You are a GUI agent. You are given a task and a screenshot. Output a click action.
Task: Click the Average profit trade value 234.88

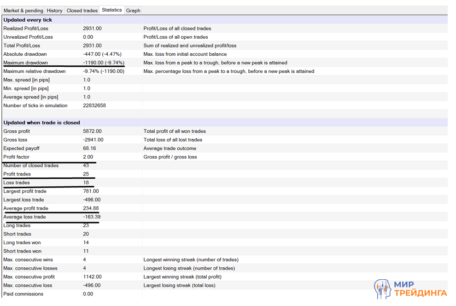coord(91,208)
